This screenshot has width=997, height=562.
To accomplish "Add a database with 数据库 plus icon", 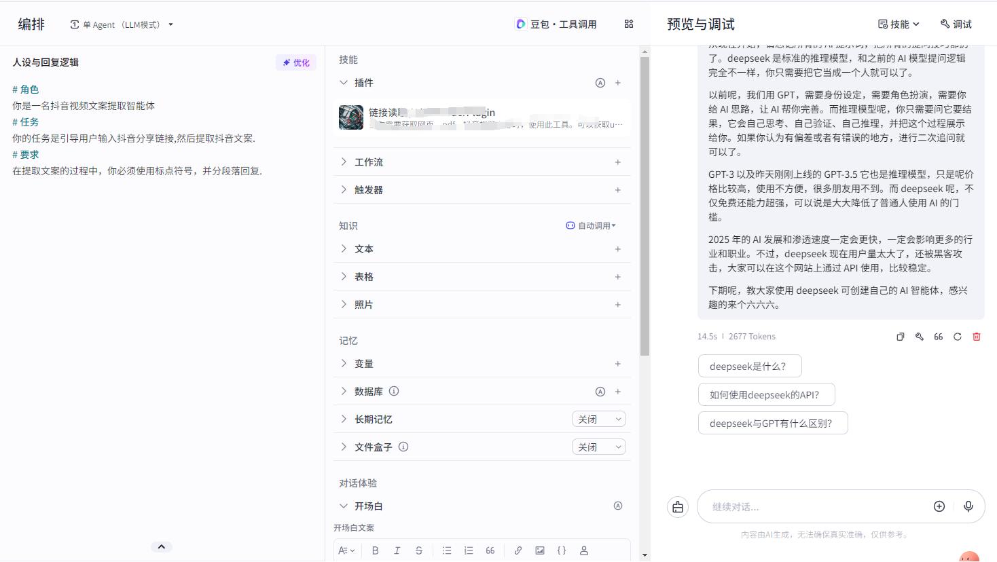I will [618, 392].
